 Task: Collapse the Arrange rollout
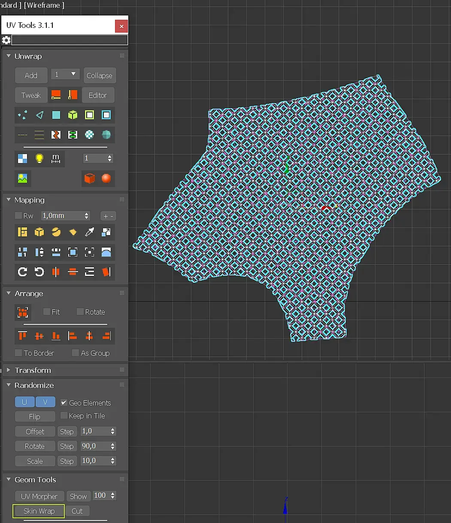pos(8,293)
